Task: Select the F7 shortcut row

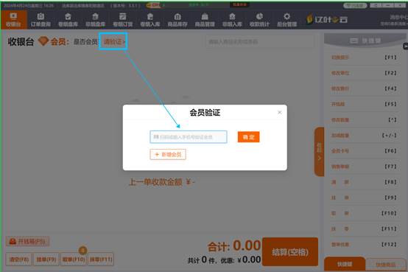Action: (x=364, y=167)
